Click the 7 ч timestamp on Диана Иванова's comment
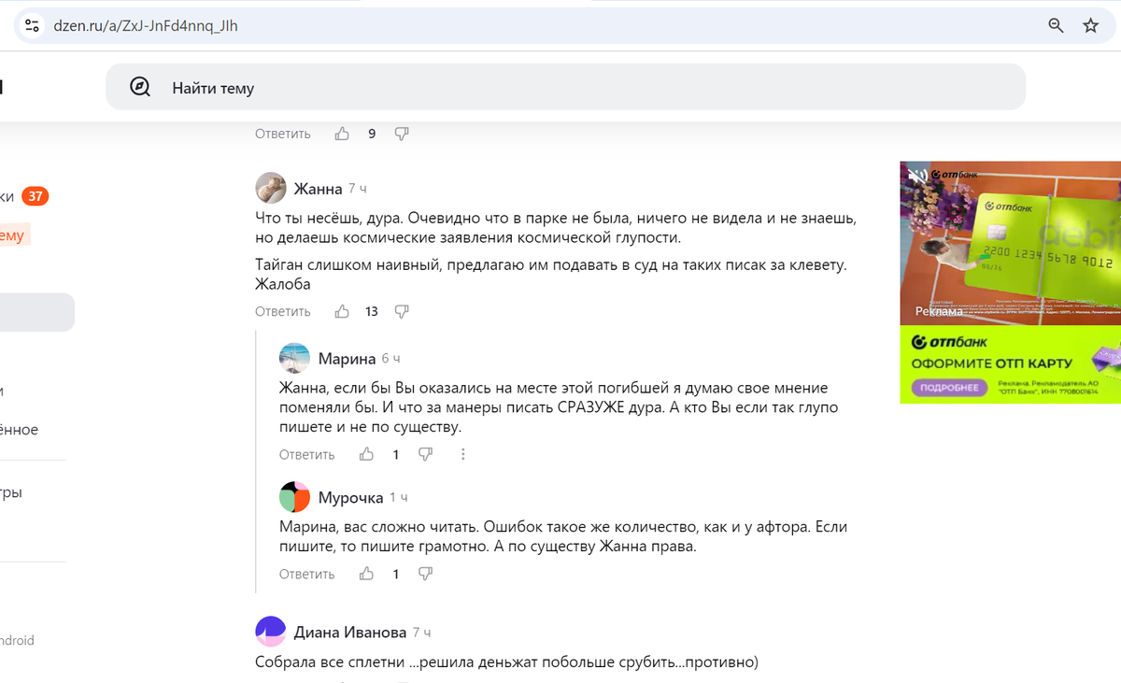Screen dimensions: 1121x683 click(x=421, y=633)
